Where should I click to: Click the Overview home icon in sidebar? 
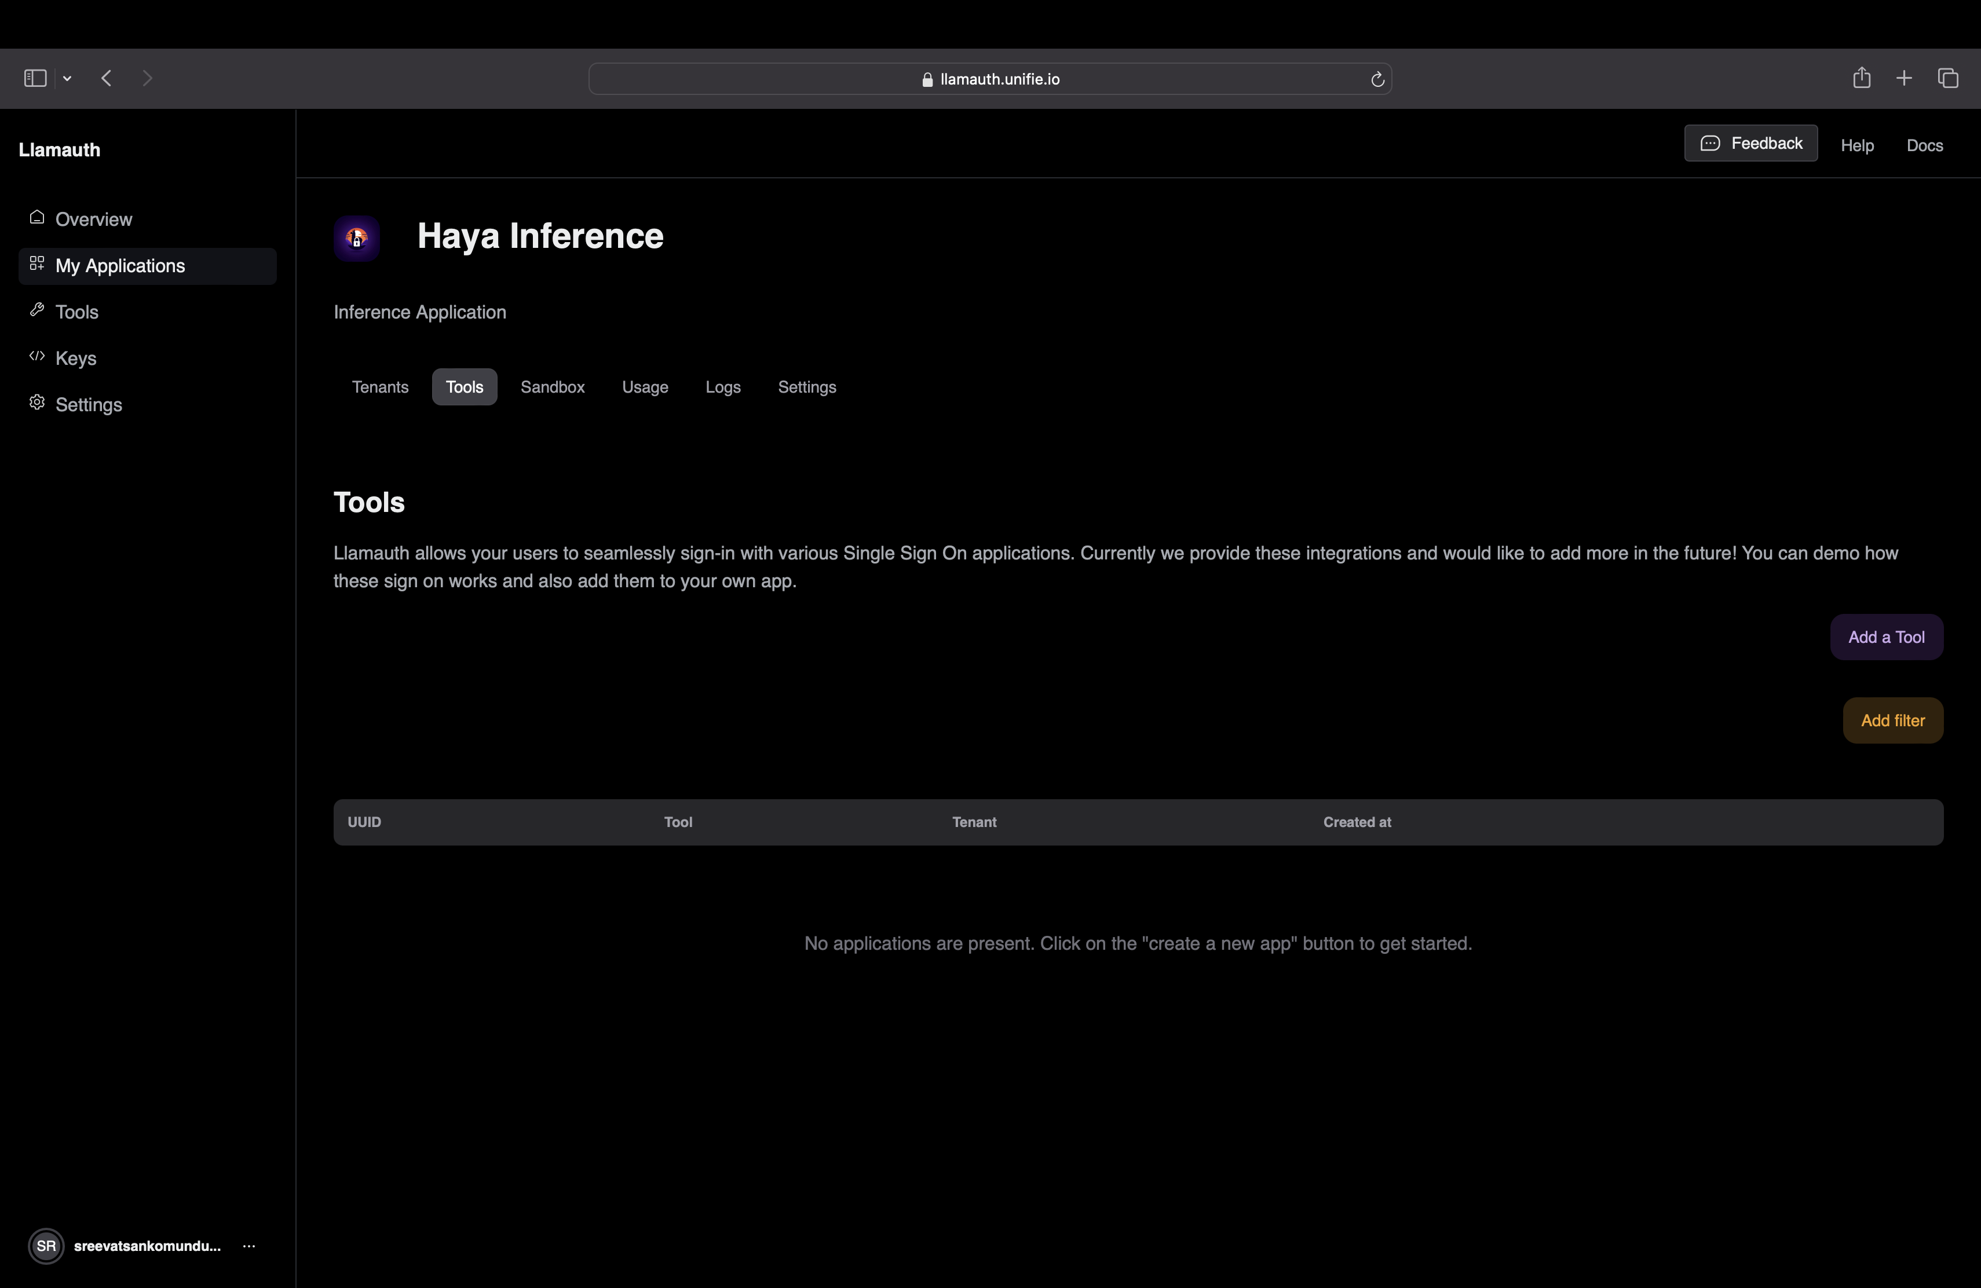coord(36,217)
